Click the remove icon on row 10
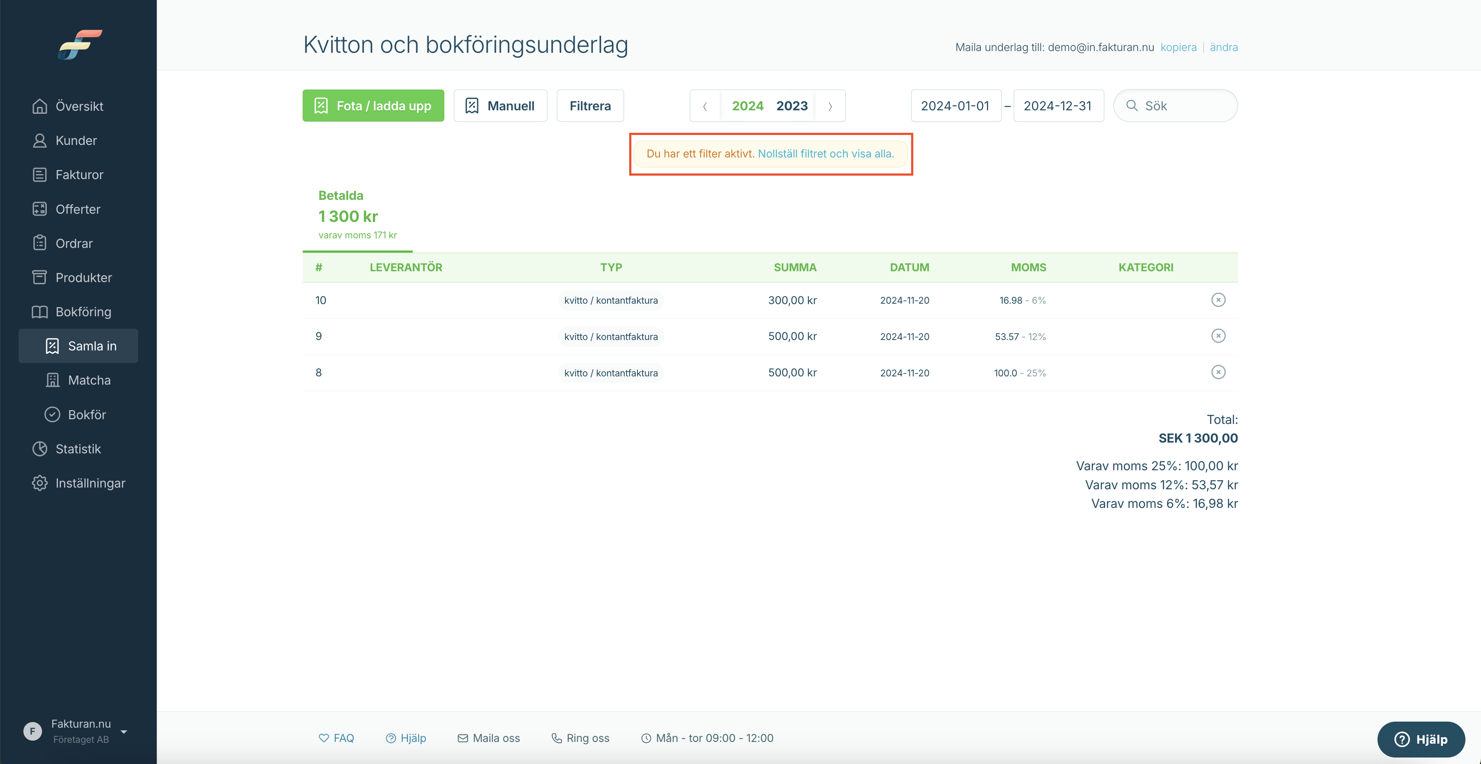Viewport: 1481px width, 764px height. [x=1218, y=300]
